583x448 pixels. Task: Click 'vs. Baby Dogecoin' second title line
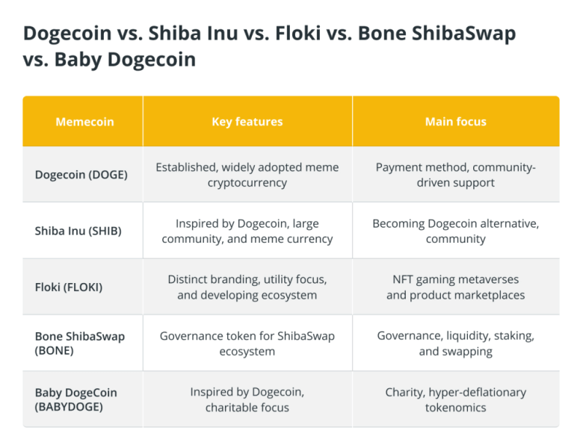pos(109,60)
